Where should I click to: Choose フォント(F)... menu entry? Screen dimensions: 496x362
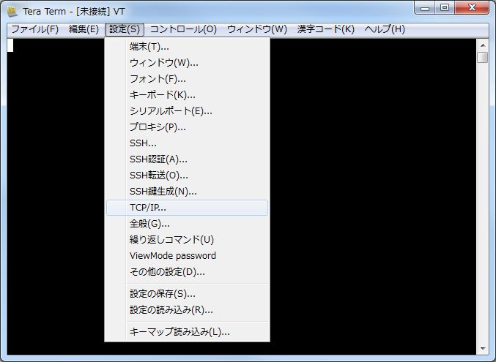tap(158, 79)
